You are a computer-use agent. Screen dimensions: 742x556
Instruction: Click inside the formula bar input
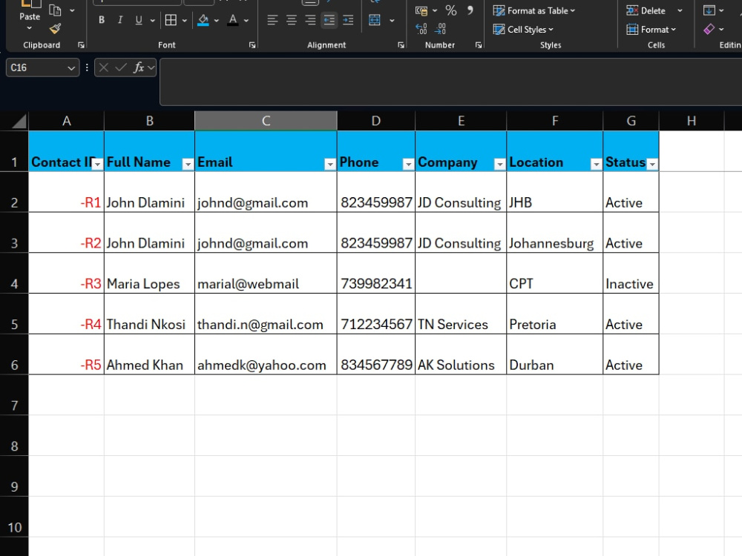point(450,82)
